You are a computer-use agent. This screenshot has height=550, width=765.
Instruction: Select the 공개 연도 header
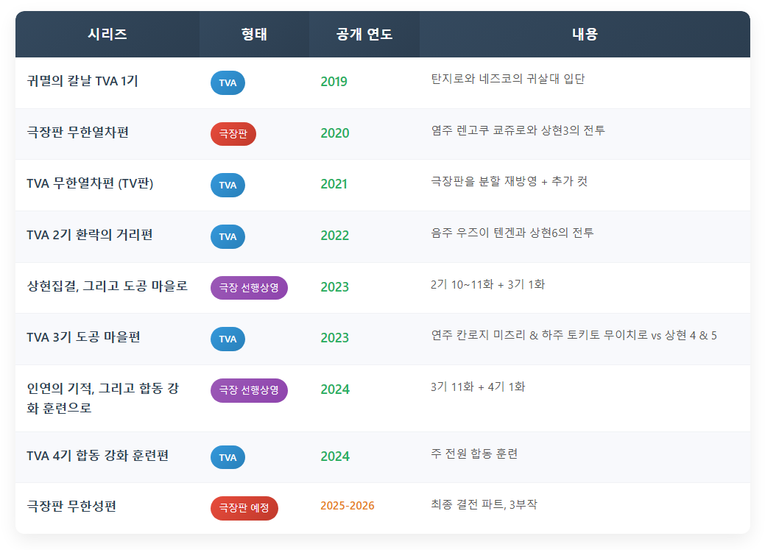click(364, 34)
